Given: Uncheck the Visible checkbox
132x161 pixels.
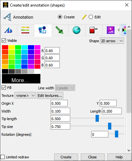Looking at the screenshot, I should tap(4, 41).
